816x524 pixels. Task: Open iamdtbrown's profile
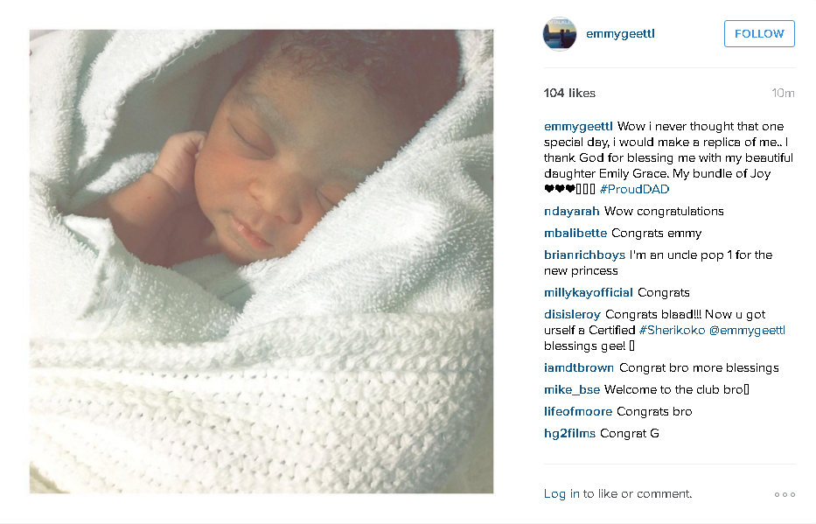pyautogui.click(x=579, y=368)
